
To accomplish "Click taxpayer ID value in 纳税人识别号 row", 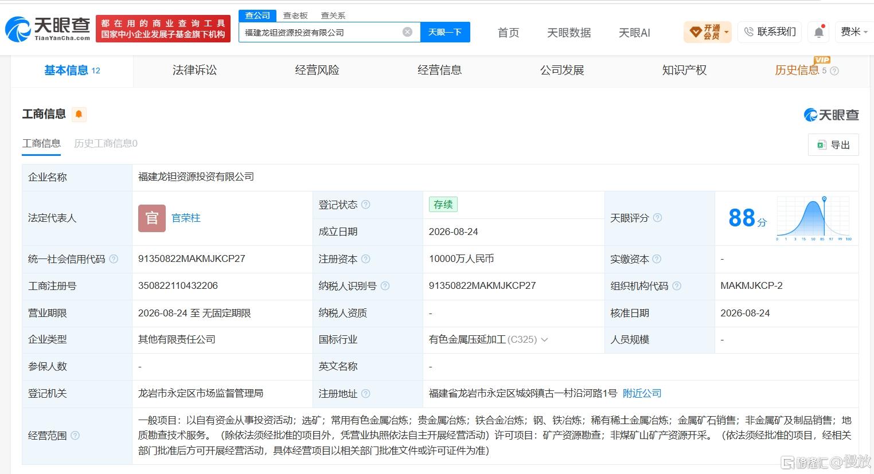I will coord(482,286).
